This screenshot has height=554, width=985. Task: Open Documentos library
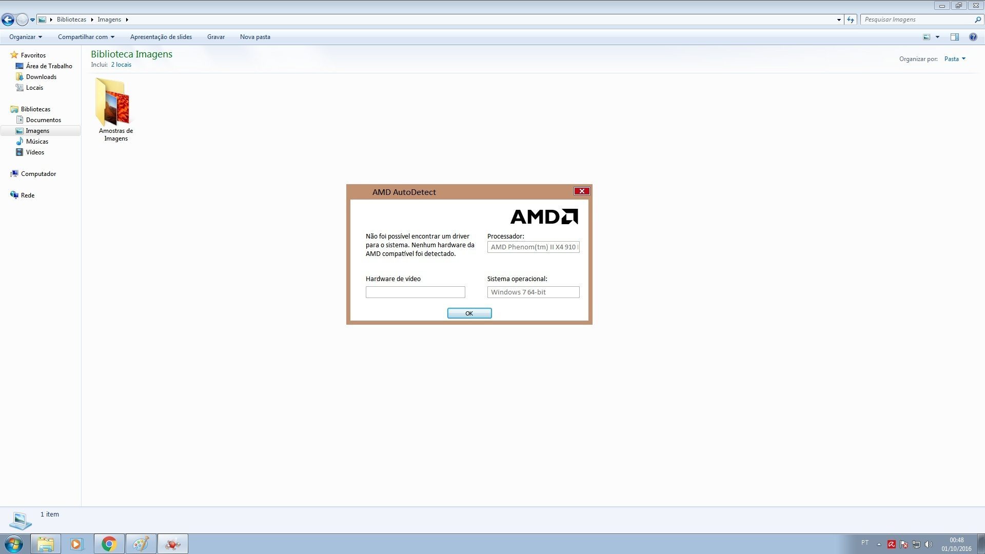tap(44, 120)
